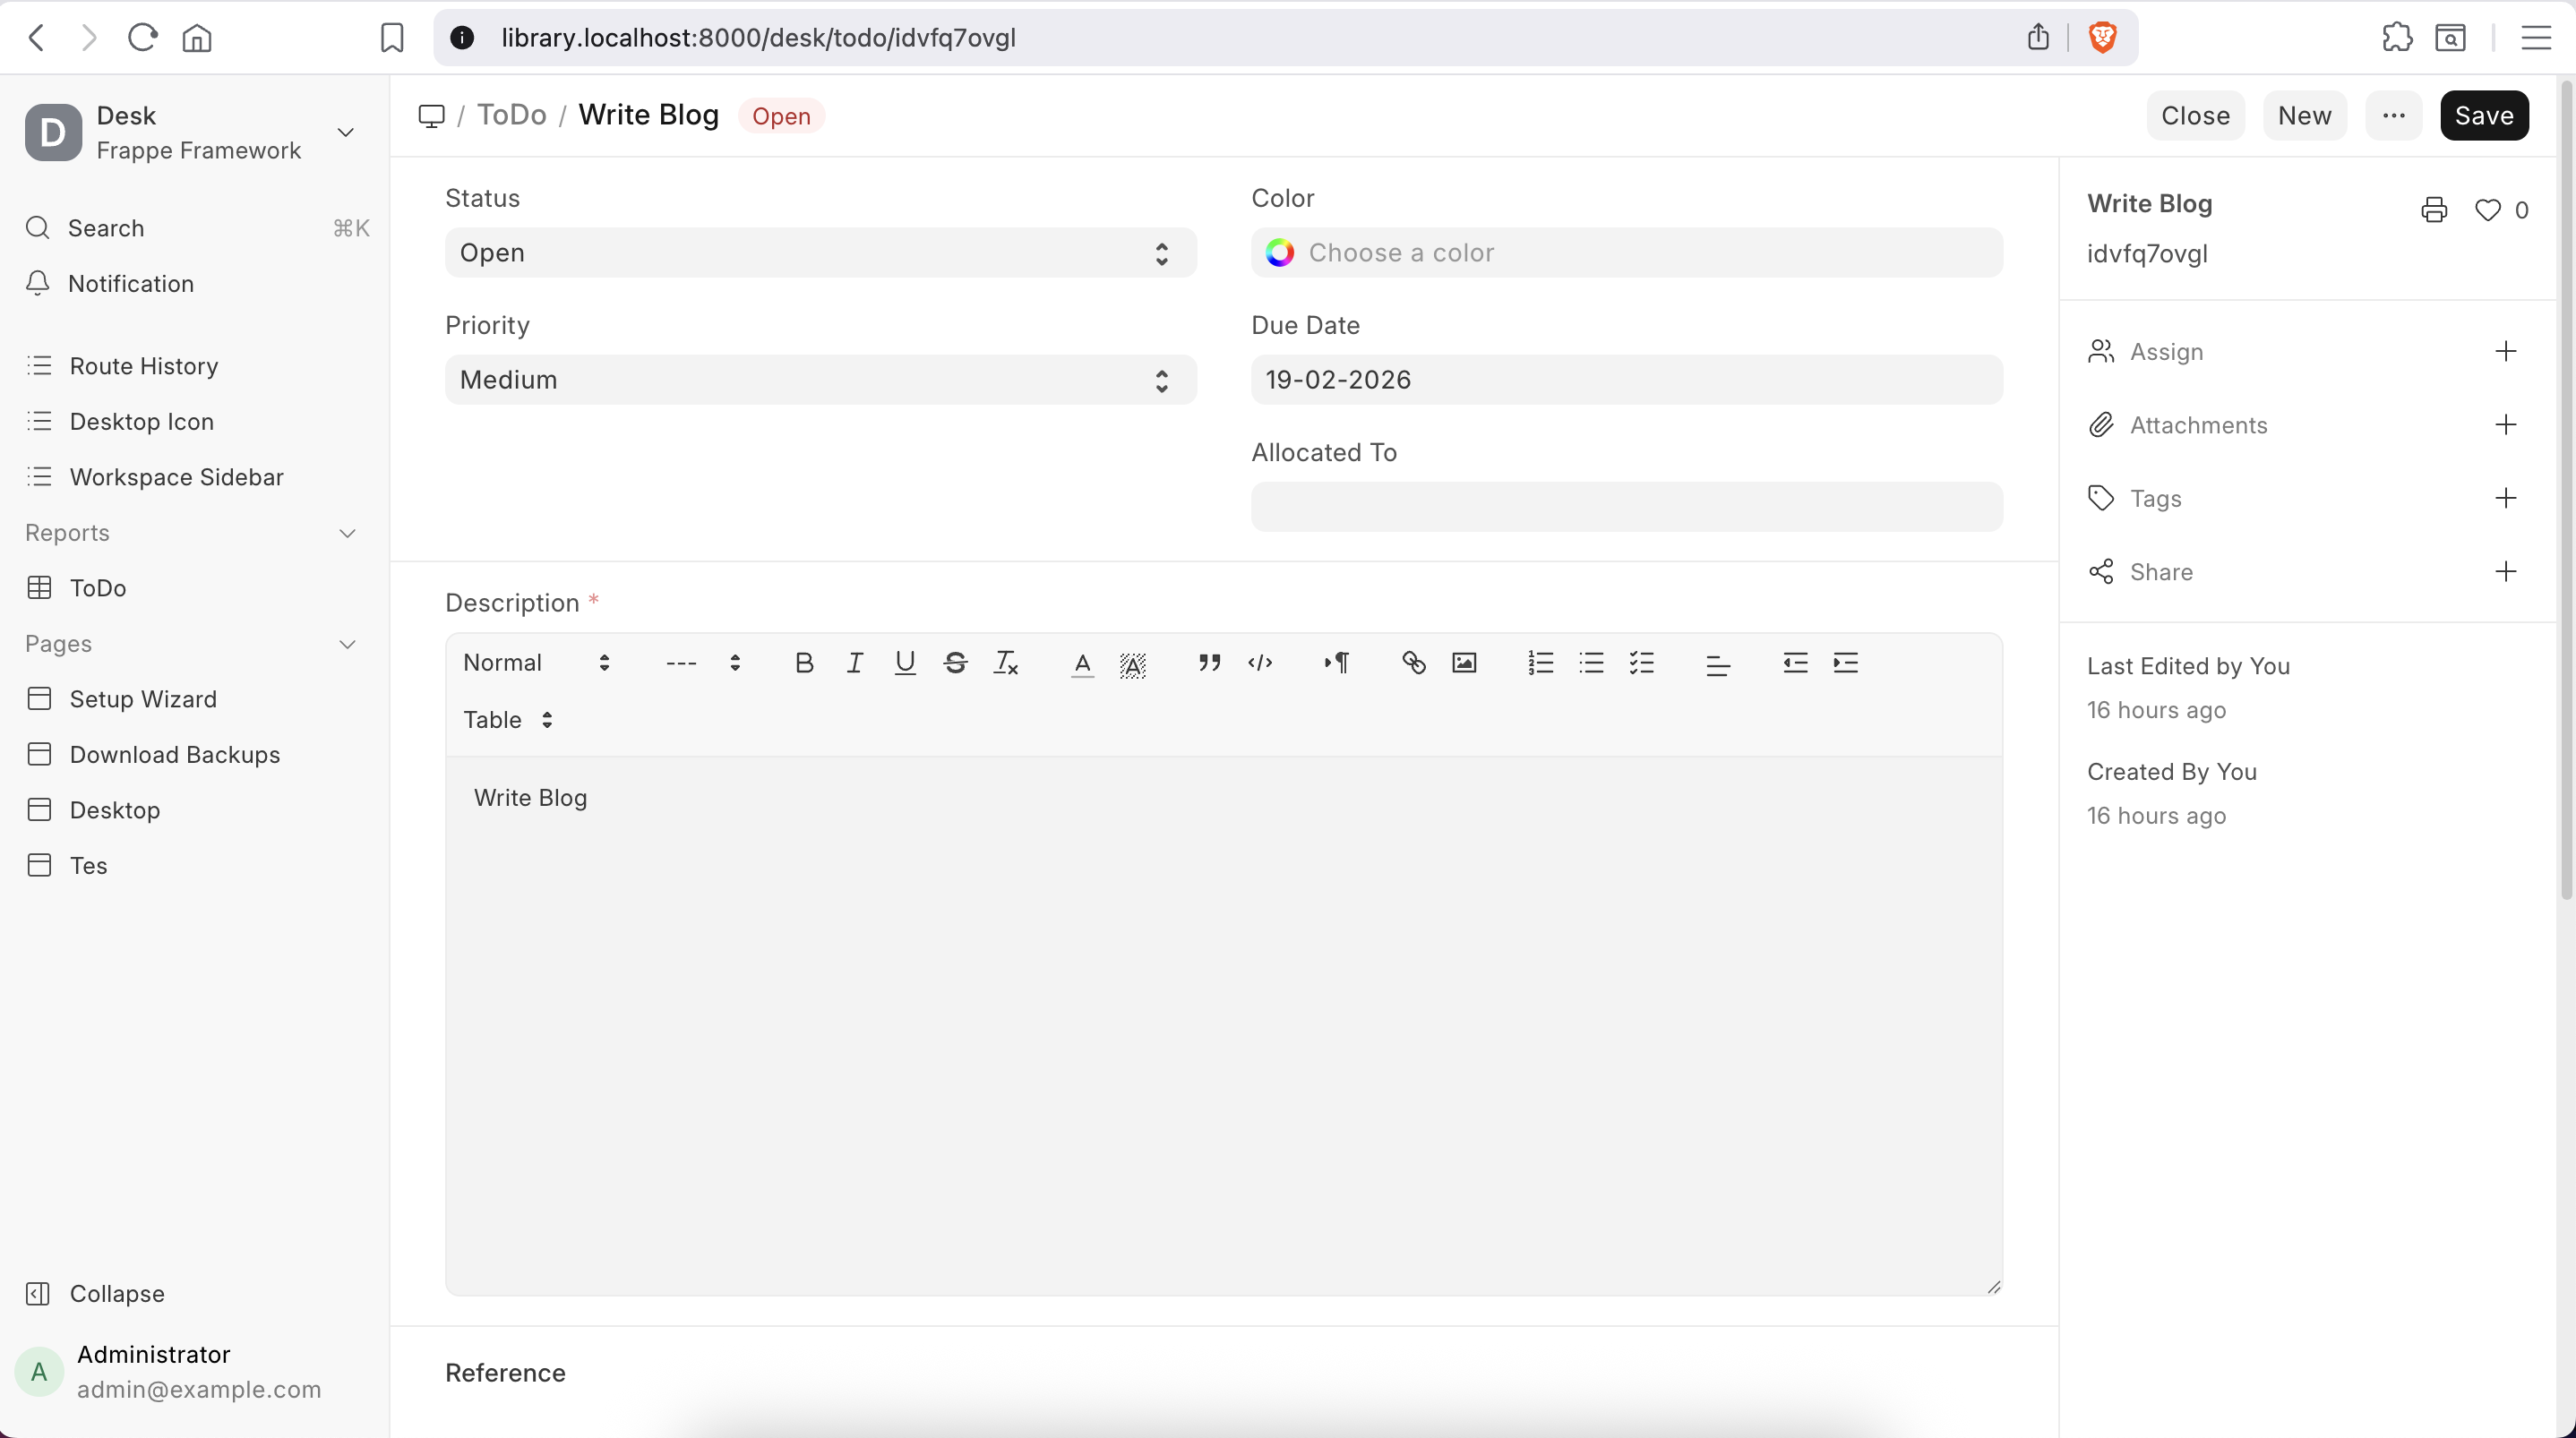Print the Write Blog document
The width and height of the screenshot is (2576, 1438).
2434,210
